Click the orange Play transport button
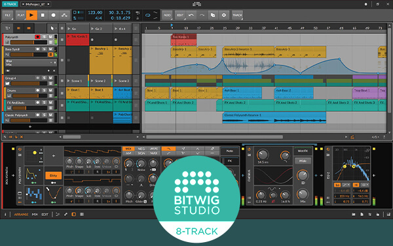393x246 pixels. (31, 15)
